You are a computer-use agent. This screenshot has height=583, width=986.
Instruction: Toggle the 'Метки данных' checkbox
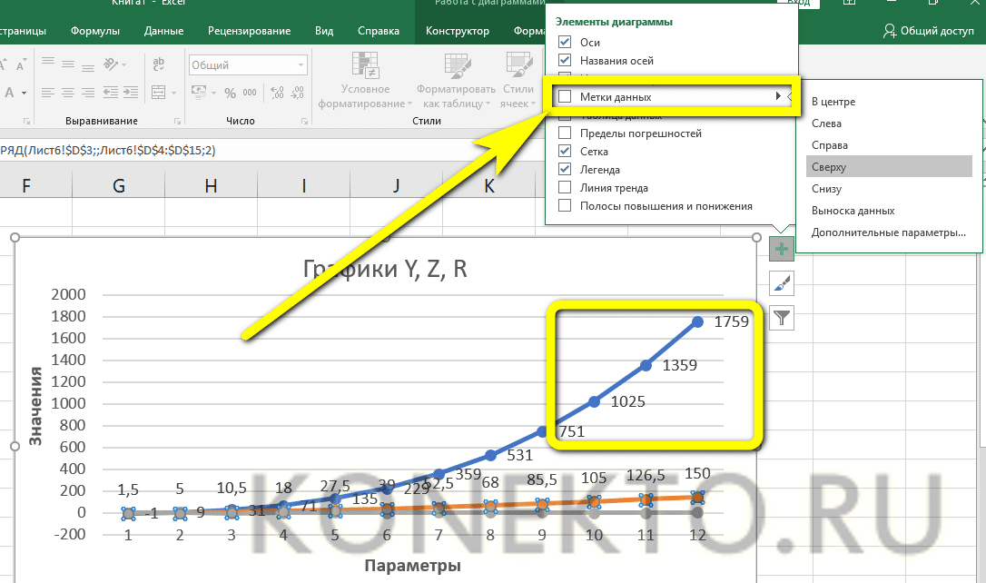[x=565, y=97]
